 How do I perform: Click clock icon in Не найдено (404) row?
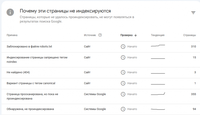123,72
